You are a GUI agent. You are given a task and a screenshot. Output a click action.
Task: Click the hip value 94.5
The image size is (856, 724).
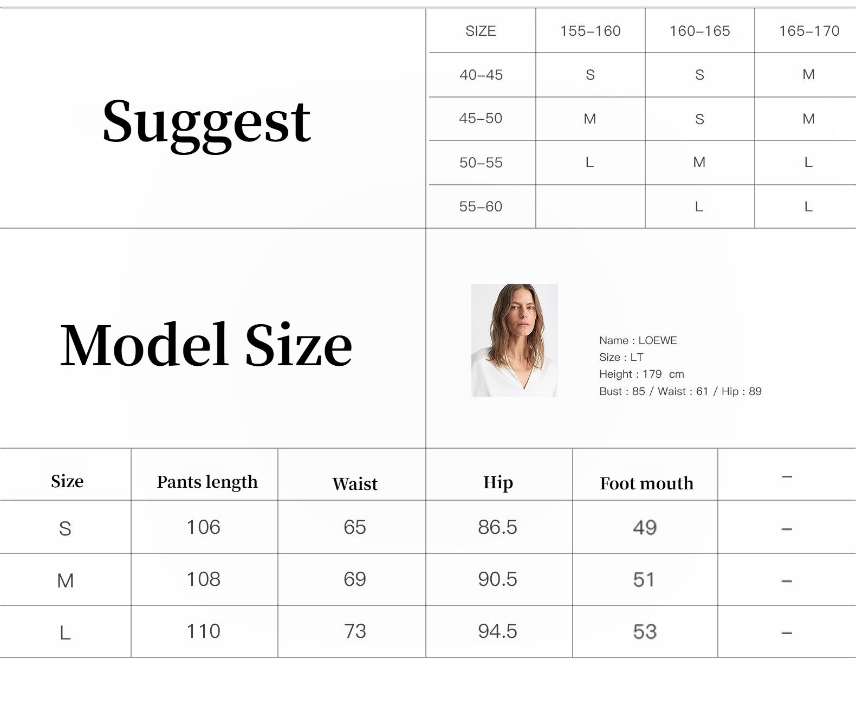497,631
